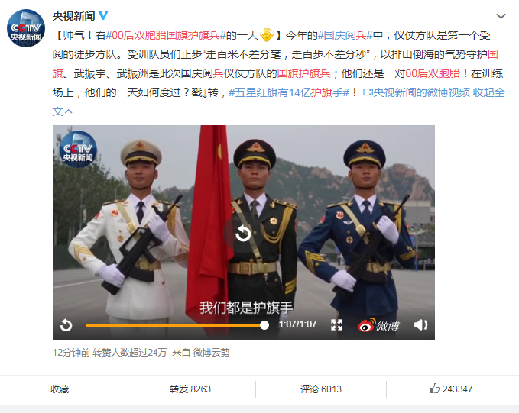Image resolution: width=519 pixels, height=413 pixels.
Task: Click 转发 8263 repost tab
Action: [190, 389]
